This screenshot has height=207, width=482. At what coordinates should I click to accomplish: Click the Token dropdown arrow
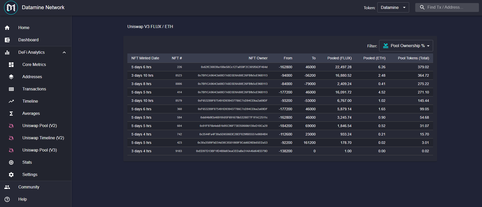(x=404, y=7)
